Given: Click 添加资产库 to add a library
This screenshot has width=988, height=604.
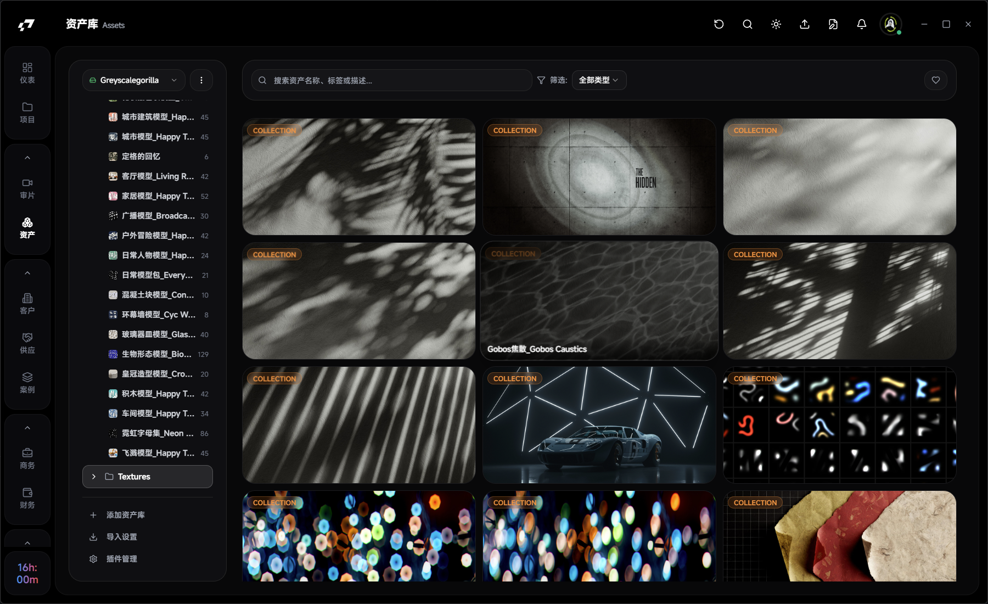Looking at the screenshot, I should (125, 515).
